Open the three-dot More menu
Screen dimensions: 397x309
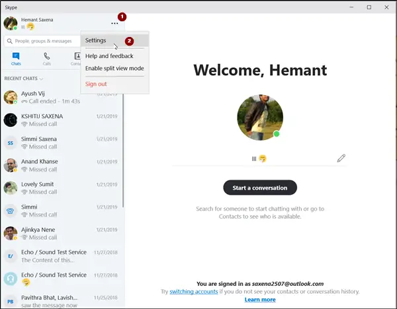(x=114, y=23)
